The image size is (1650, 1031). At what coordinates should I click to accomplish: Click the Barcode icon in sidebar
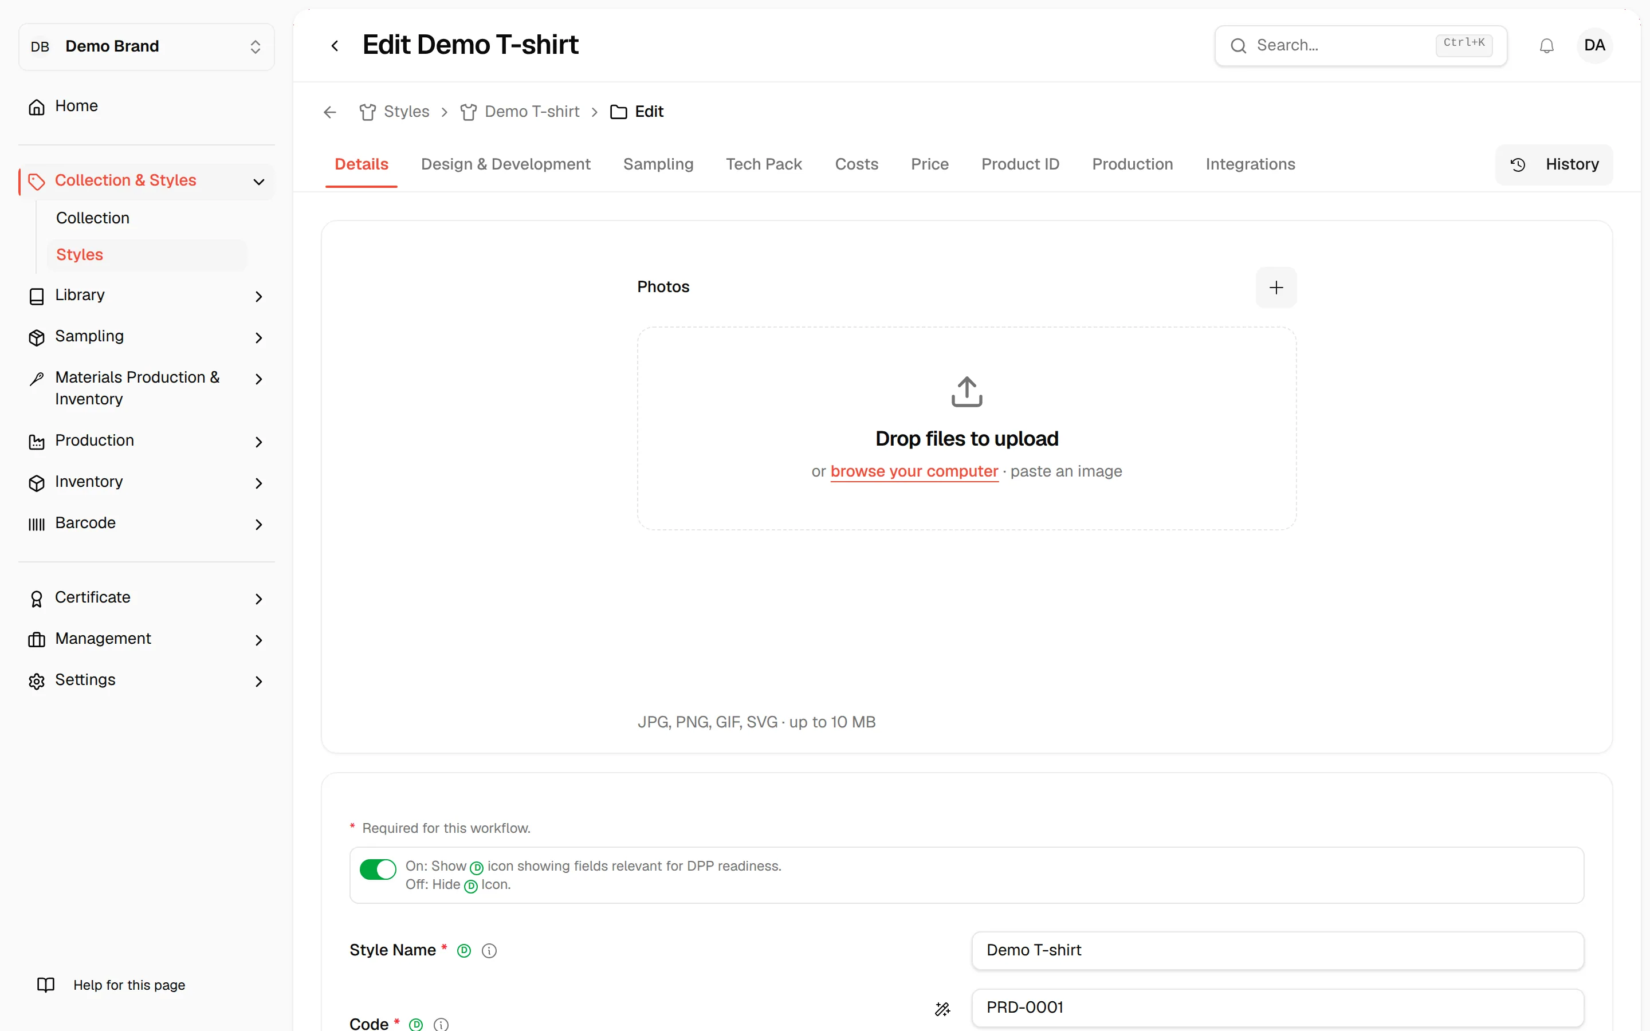point(37,524)
